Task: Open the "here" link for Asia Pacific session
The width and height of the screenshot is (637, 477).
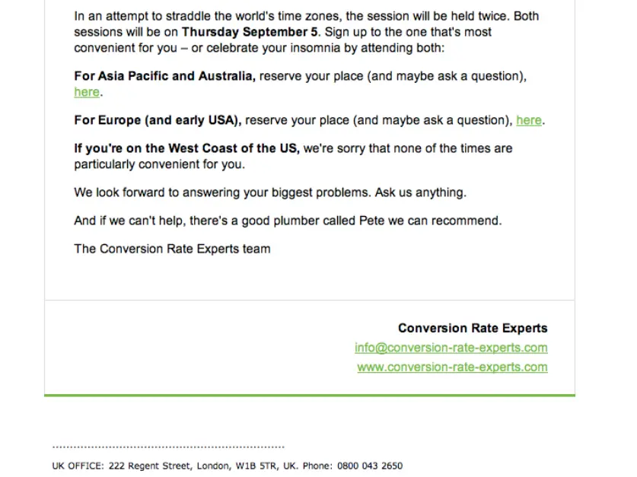Action: 87,92
